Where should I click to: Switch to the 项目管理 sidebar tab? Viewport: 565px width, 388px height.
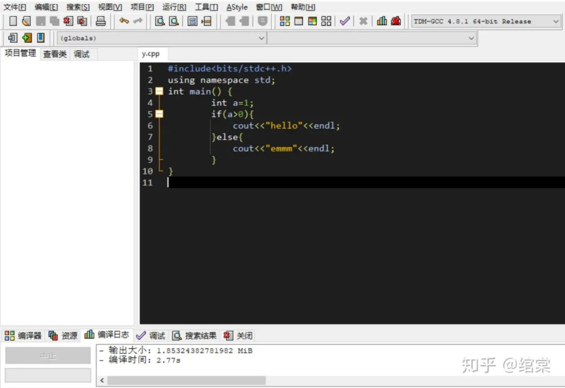pos(20,53)
